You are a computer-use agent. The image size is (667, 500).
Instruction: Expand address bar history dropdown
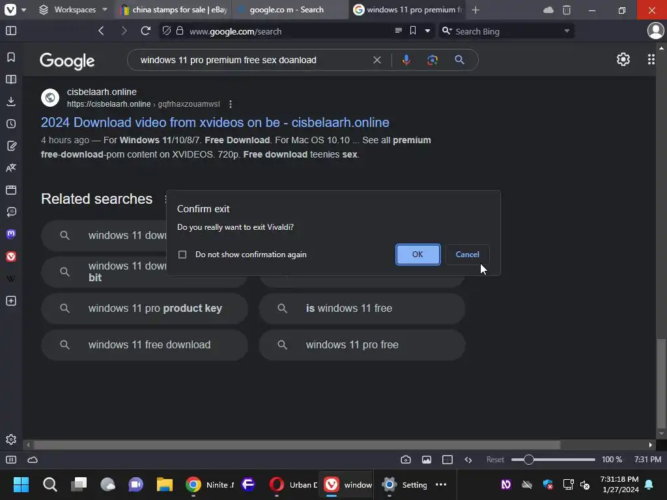point(427,31)
